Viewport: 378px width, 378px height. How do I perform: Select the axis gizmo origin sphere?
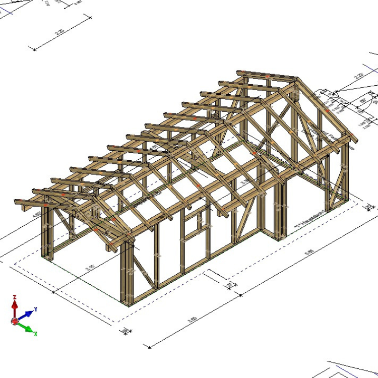click(15, 321)
